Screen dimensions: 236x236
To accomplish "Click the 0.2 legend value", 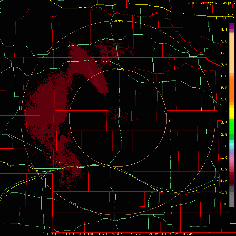I will pos(224,169).
